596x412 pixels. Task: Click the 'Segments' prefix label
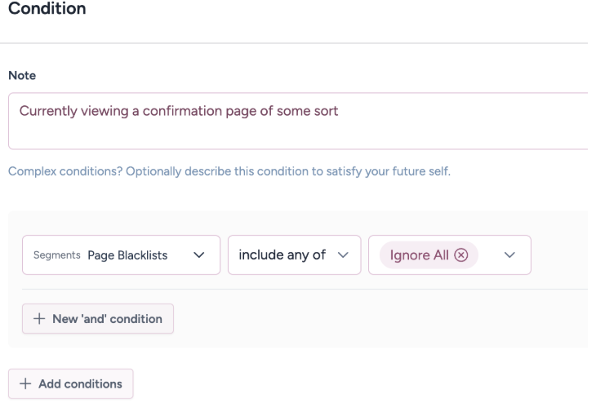pyautogui.click(x=56, y=255)
